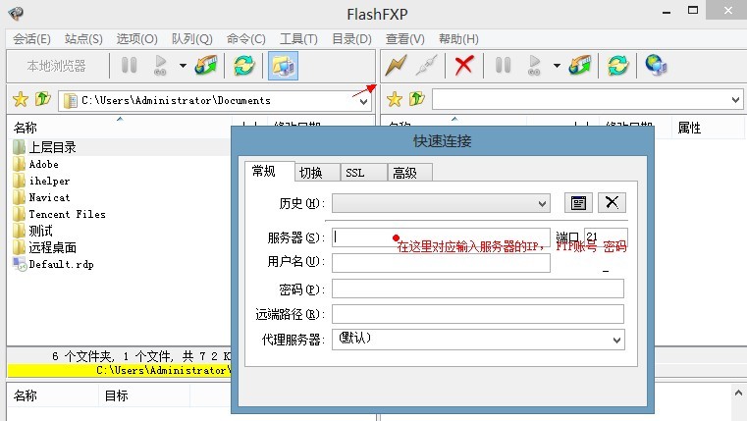Maximize the FlashFXP window
The width and height of the screenshot is (747, 421).
point(693,10)
